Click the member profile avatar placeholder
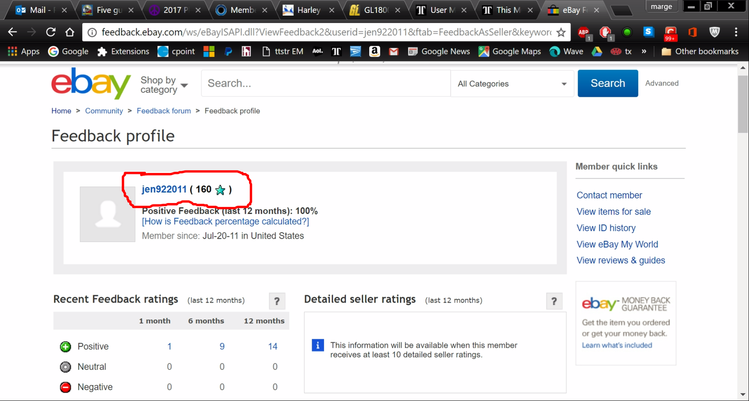The width and height of the screenshot is (749, 401). click(108, 215)
